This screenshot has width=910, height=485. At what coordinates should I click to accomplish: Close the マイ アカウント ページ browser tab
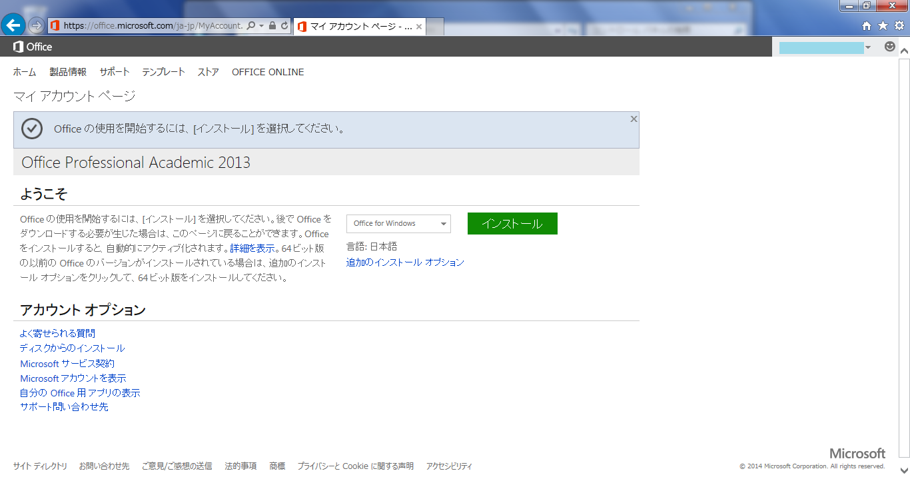[x=419, y=27]
